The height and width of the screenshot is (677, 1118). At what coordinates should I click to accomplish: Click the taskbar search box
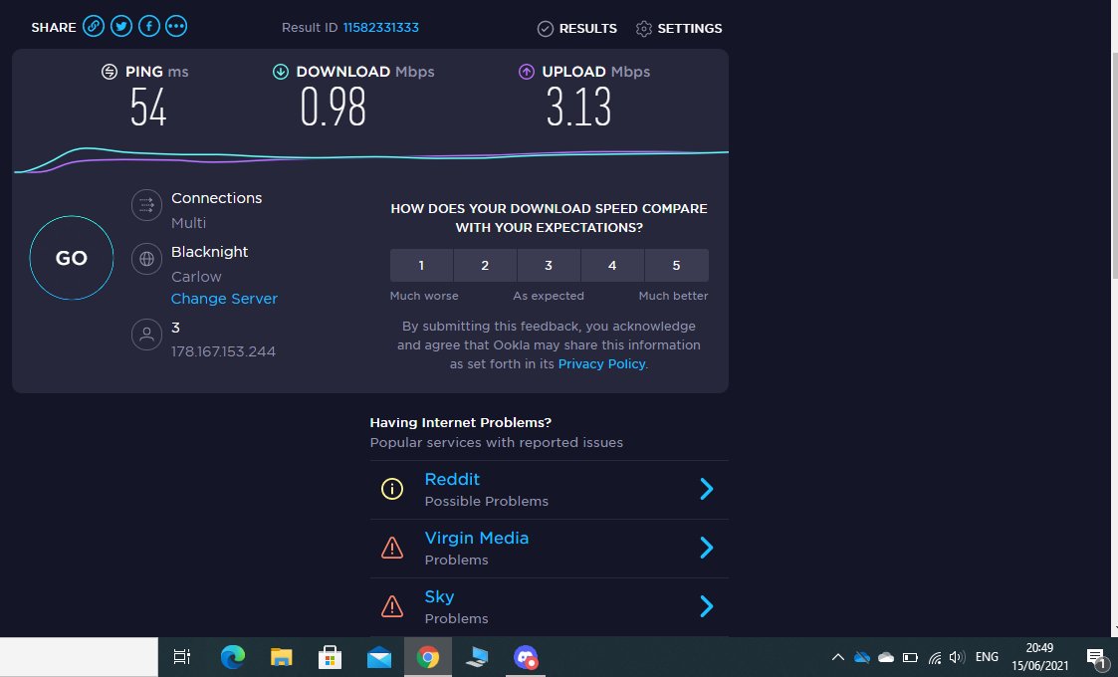point(79,657)
